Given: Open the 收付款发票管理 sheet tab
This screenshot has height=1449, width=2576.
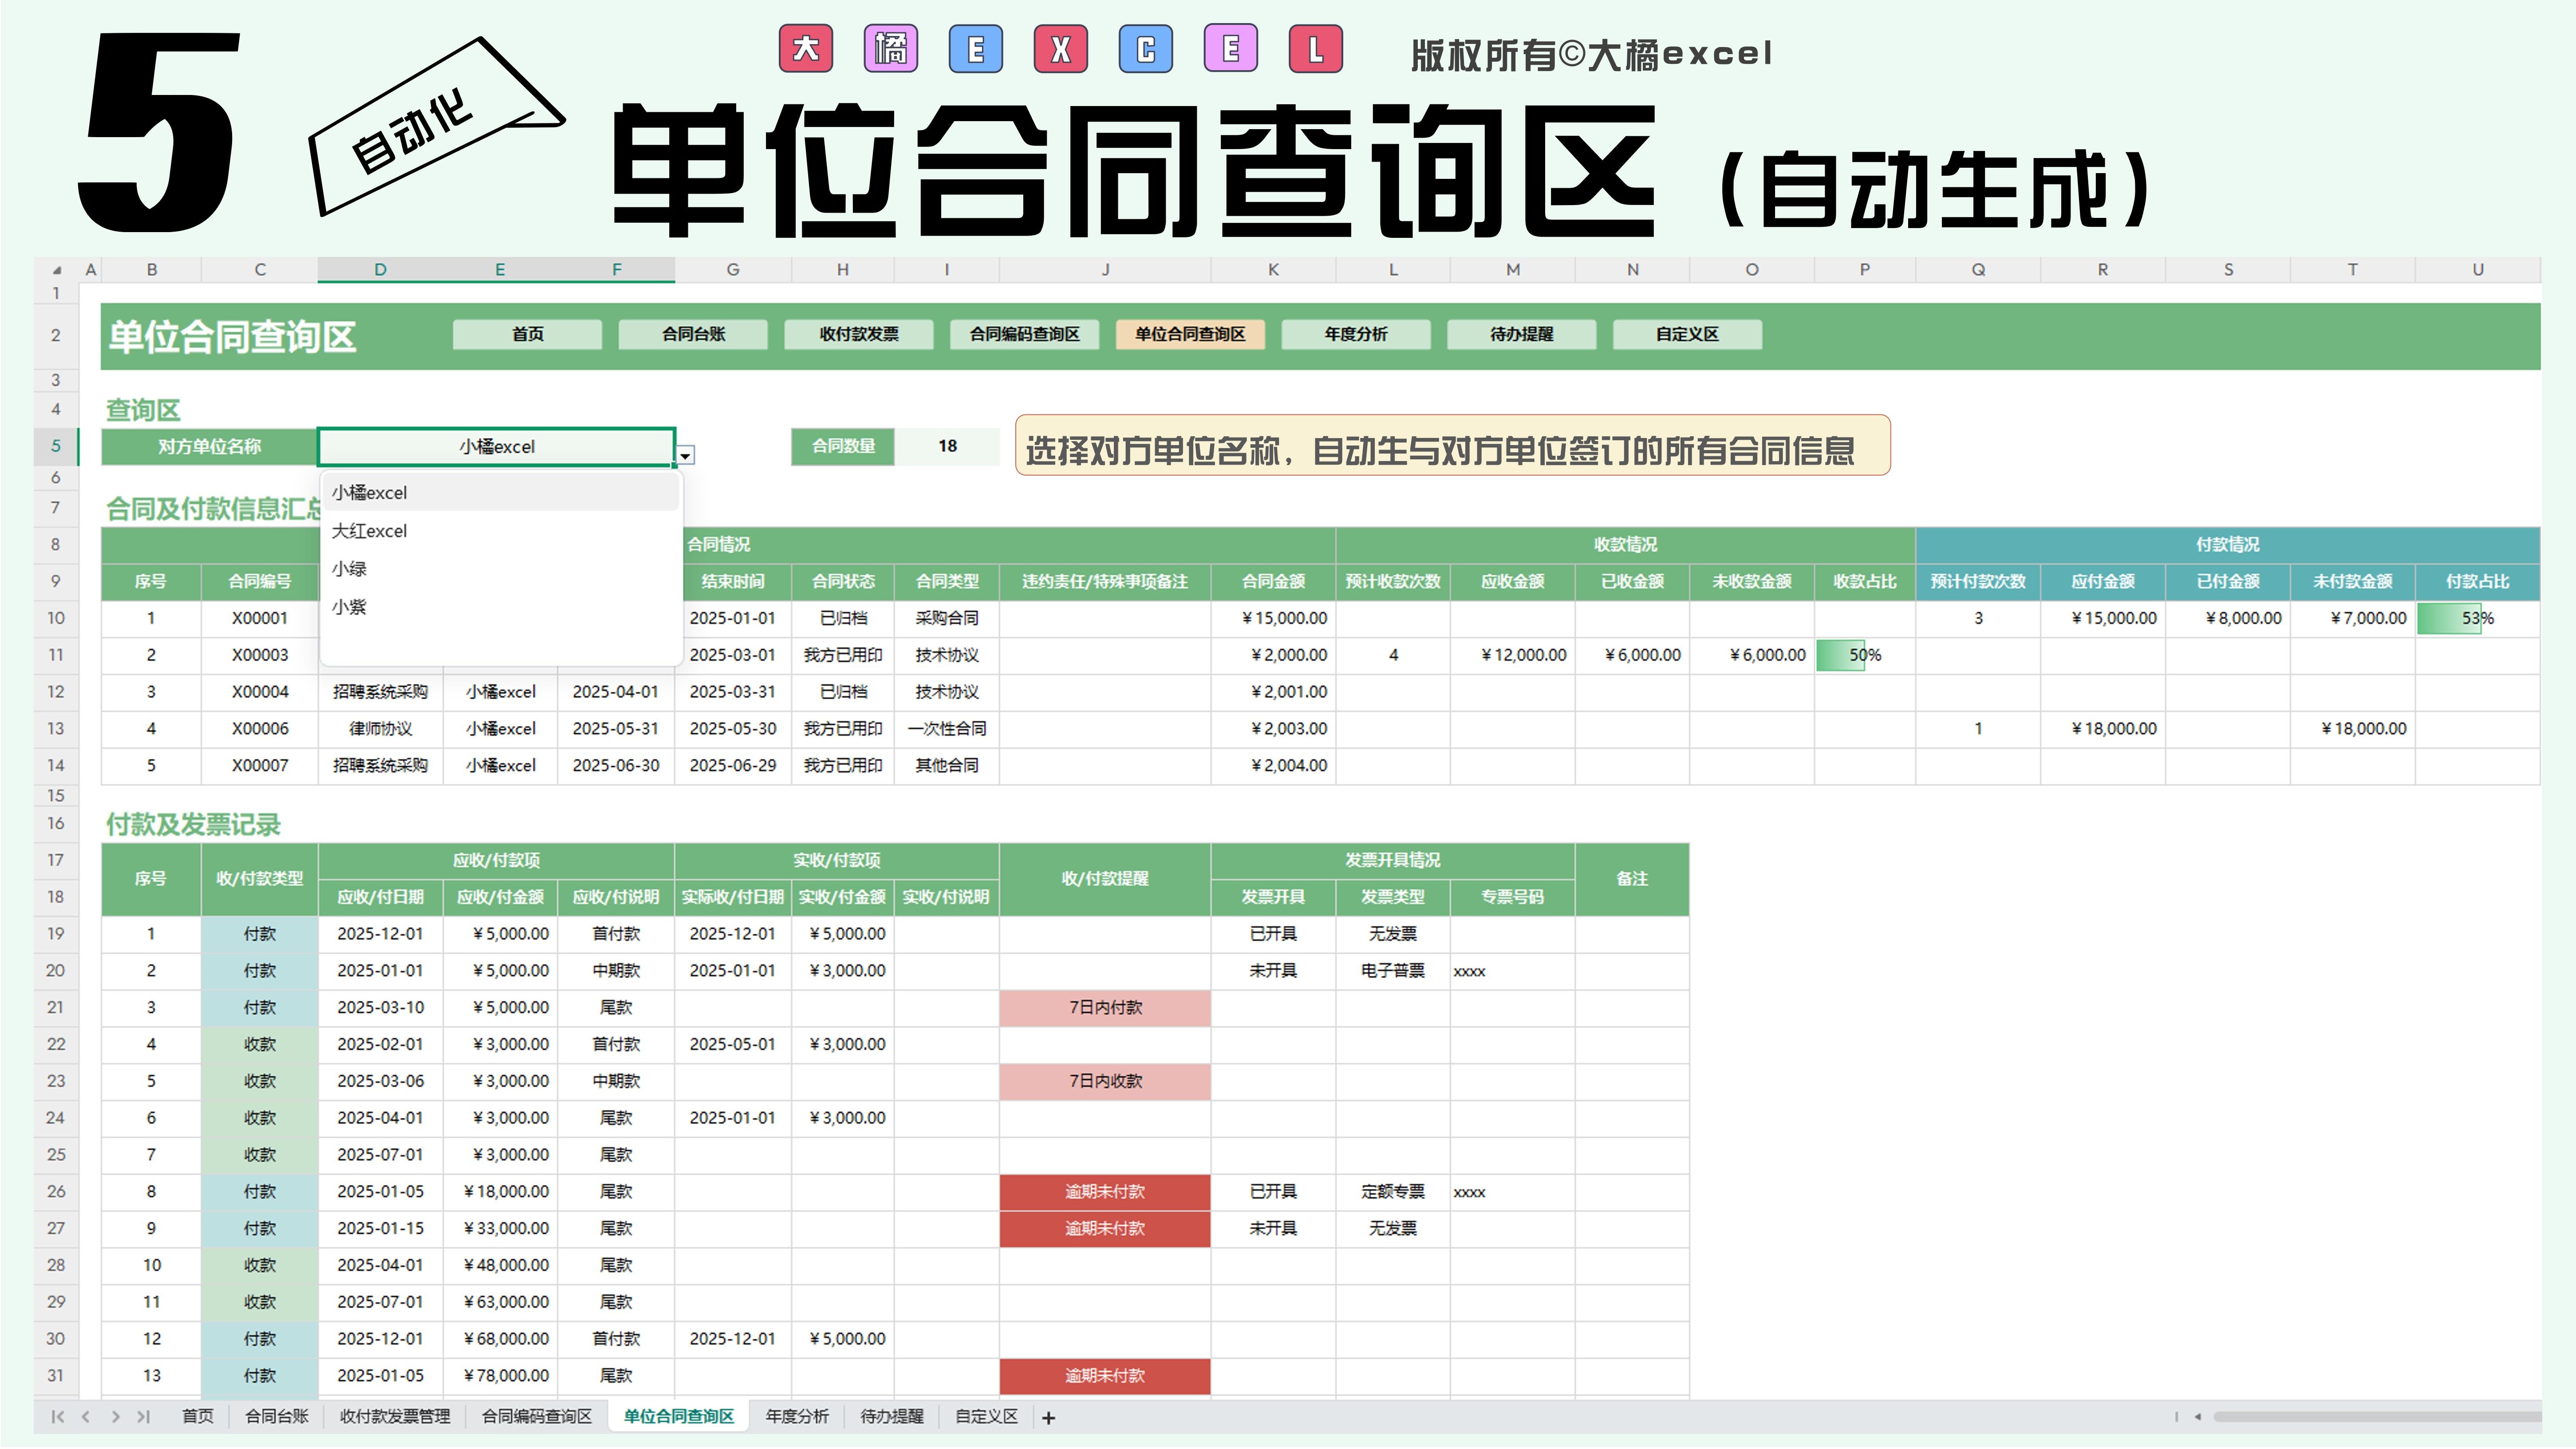Looking at the screenshot, I should pyautogui.click(x=395, y=1416).
